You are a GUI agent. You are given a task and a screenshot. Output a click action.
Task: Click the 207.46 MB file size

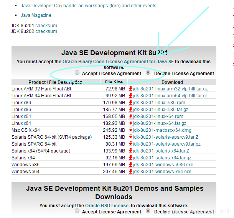click(114, 172)
